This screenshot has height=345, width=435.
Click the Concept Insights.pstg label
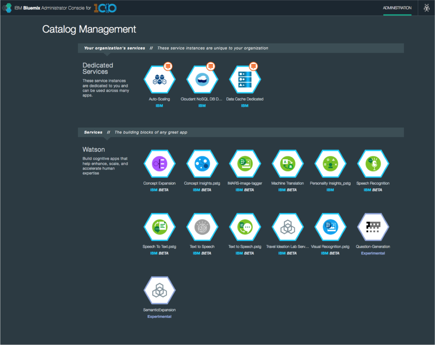[x=202, y=183]
